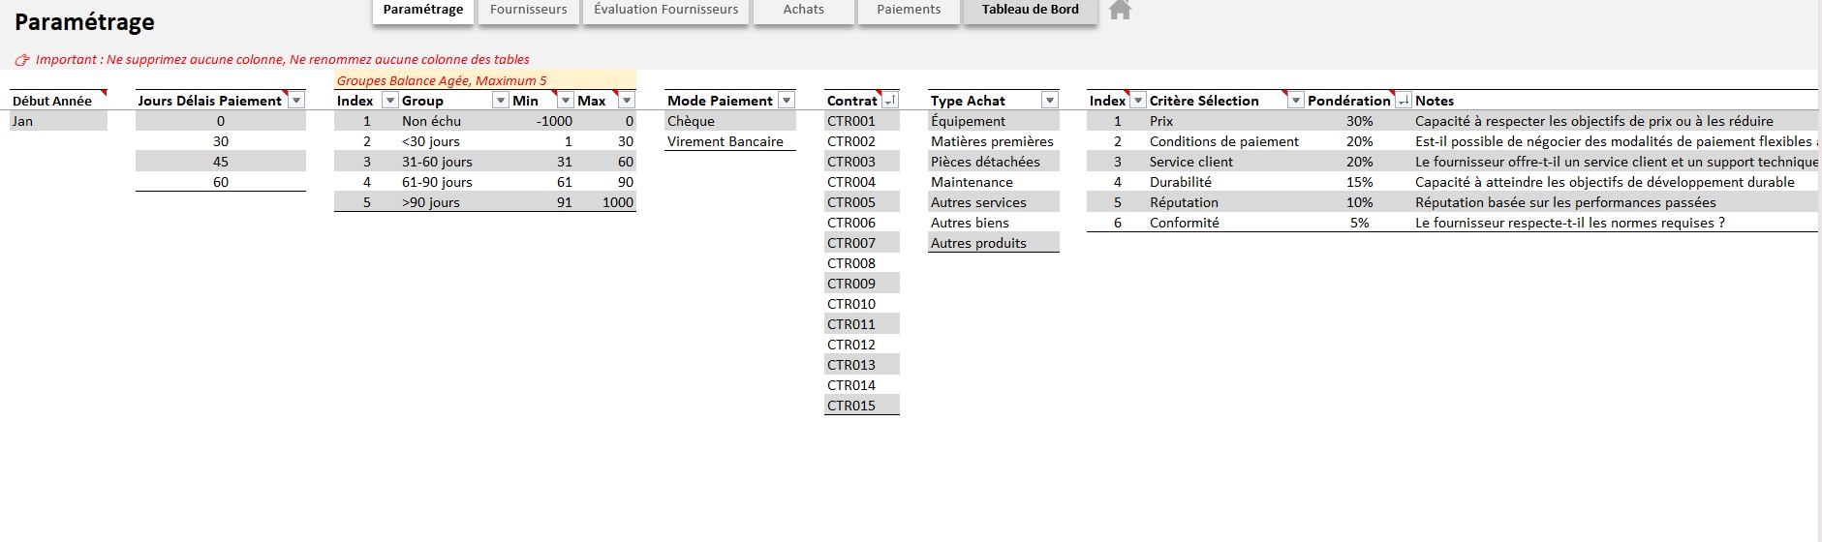Expand the Group column filter
Screen dimensions: 1822x542
[x=501, y=101]
